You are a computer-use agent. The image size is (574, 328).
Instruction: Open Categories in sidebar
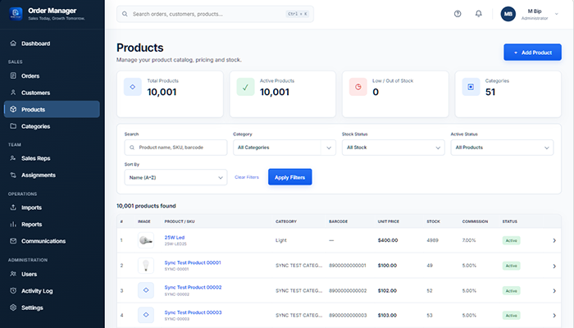coord(52,126)
